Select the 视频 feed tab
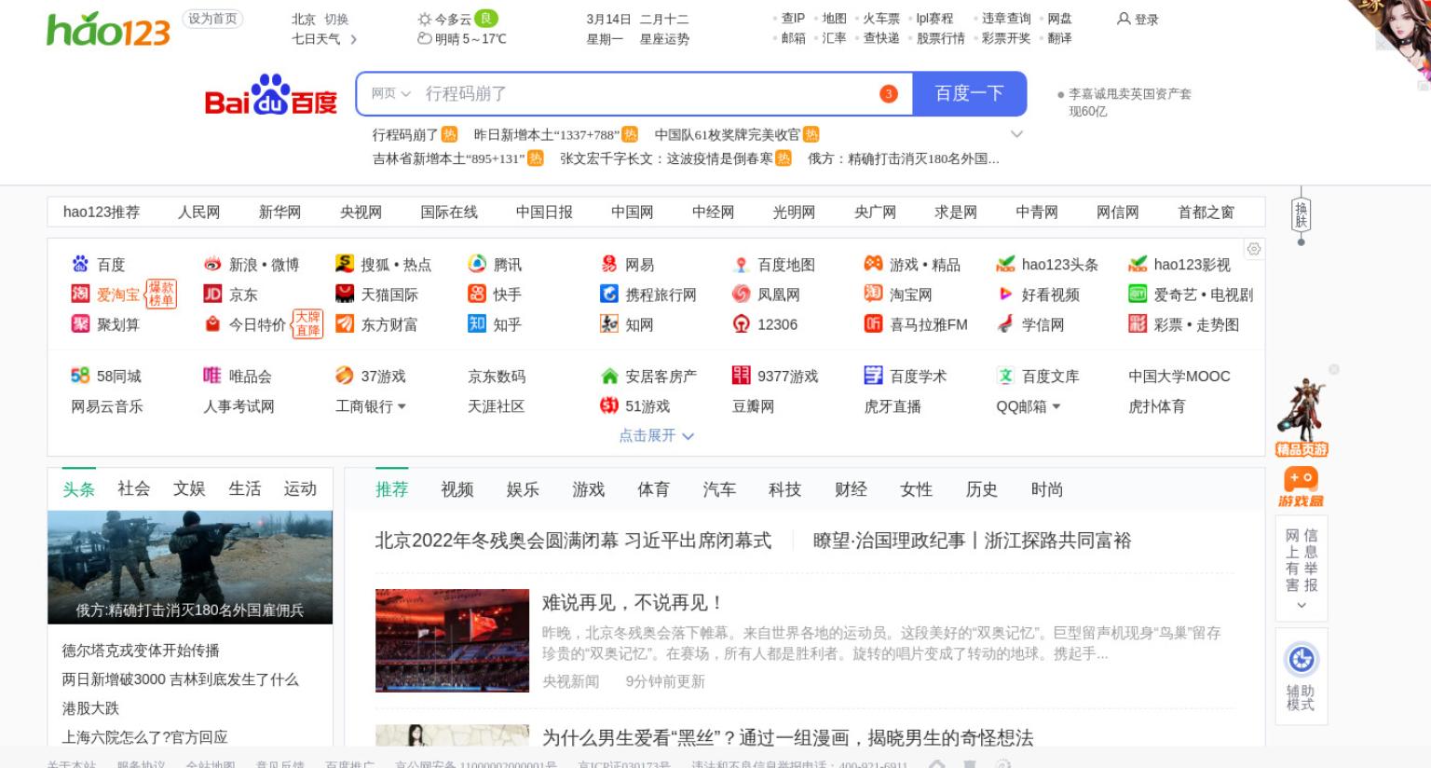Viewport: 1431px width, 768px height. point(457,489)
